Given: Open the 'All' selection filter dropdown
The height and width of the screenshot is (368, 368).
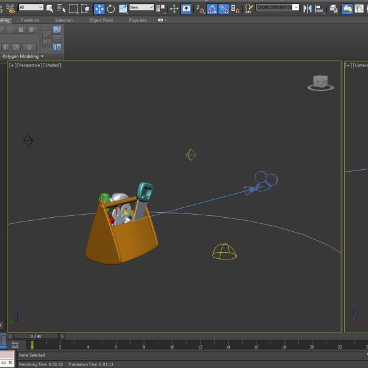Looking at the screenshot, I should (31, 7).
